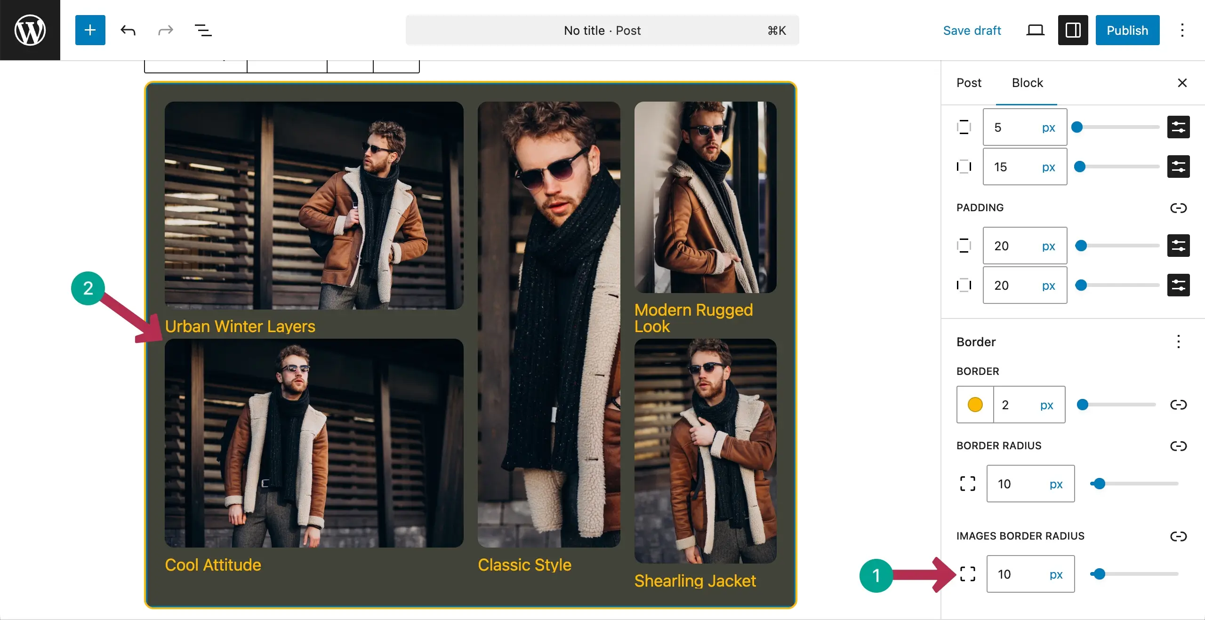Open the border color swatch picker
1205x620 pixels.
click(x=975, y=405)
